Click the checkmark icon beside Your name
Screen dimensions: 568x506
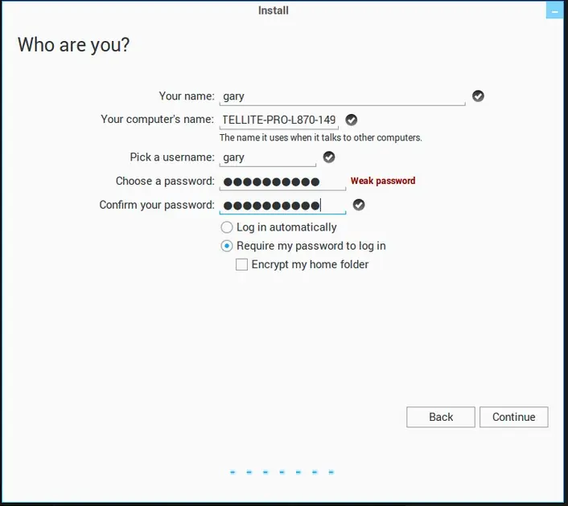click(x=478, y=96)
